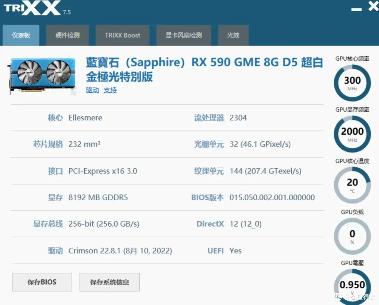
Task: Click the 驱动 driver link
Action: [x=93, y=90]
